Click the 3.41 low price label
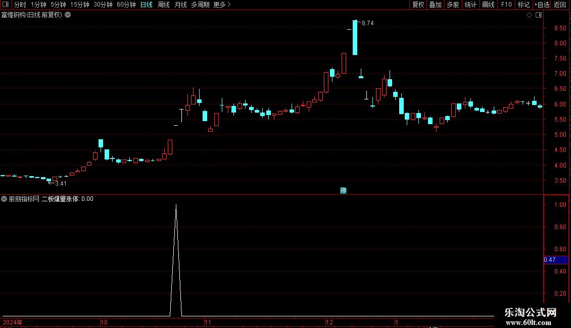Viewport: 571px width, 328px height. (x=61, y=184)
